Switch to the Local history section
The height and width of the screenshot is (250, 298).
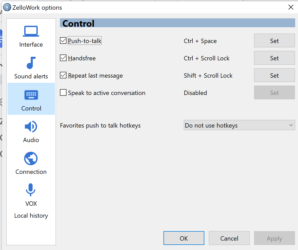click(31, 216)
